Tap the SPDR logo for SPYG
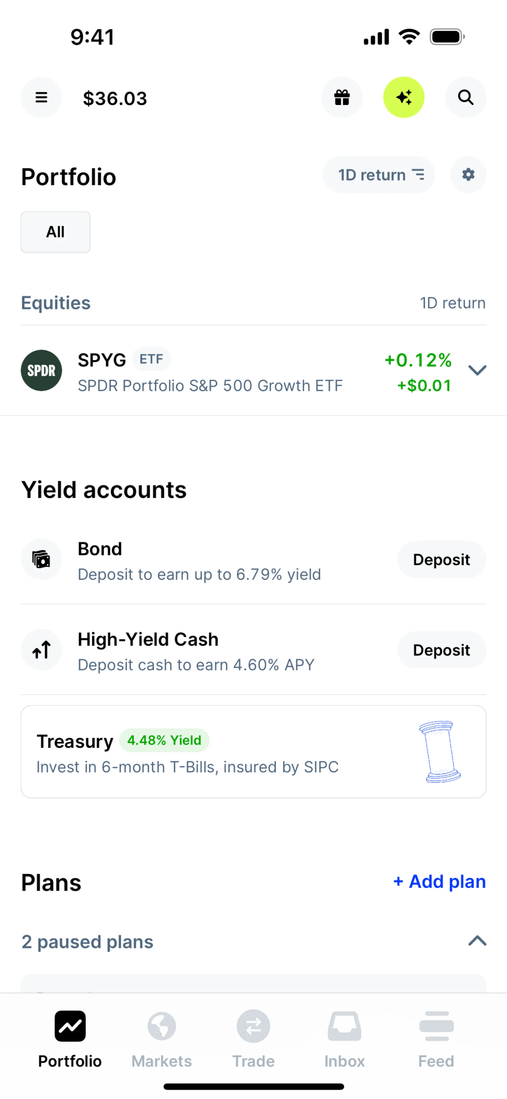Image resolution: width=507 pixels, height=1099 pixels. point(41,370)
